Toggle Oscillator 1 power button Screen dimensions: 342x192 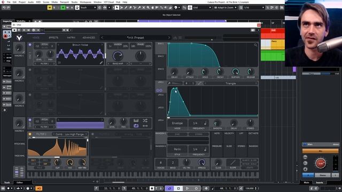(x=30, y=45)
